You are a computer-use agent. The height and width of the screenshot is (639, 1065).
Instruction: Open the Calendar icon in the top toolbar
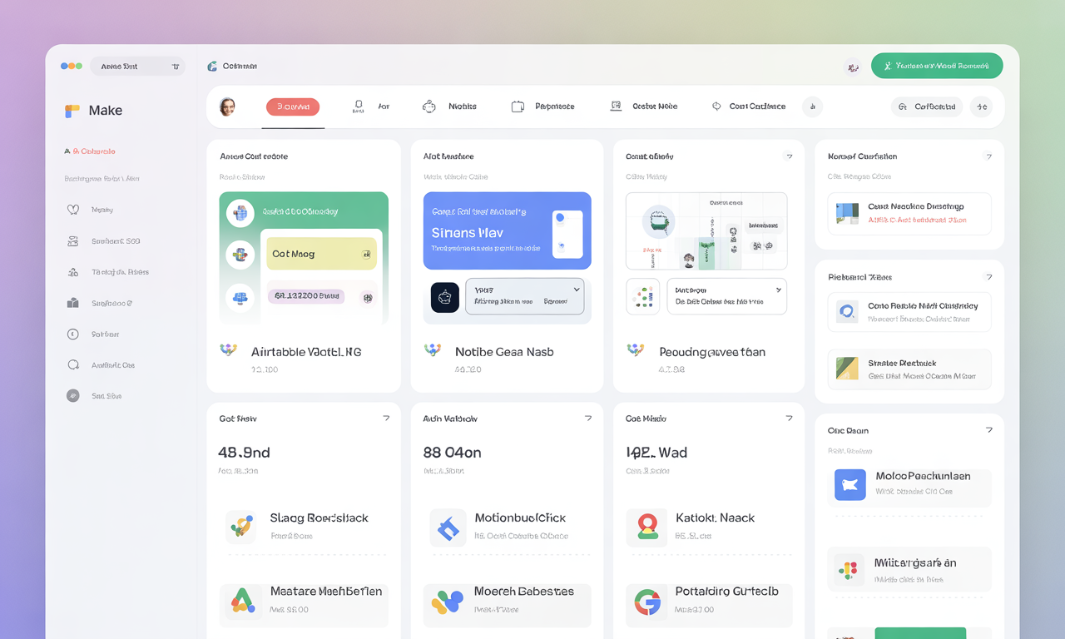[615, 106]
